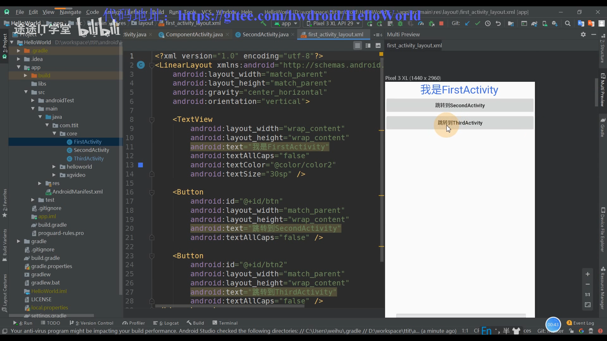This screenshot has height=341, width=607.
Task: Toggle the Gradle tool window
Action: coord(603,128)
